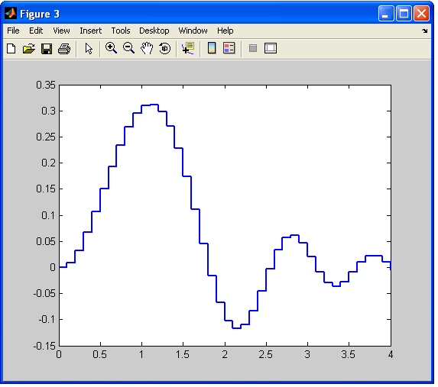Toggle the Rotate 3D tool
Image resolution: width=438 pixels, height=387 pixels.
(x=165, y=48)
